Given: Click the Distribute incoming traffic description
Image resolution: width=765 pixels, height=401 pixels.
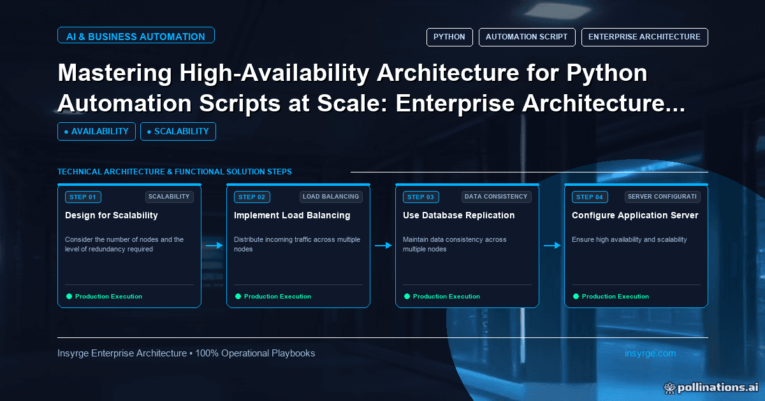Looking at the screenshot, I should tap(297, 244).
